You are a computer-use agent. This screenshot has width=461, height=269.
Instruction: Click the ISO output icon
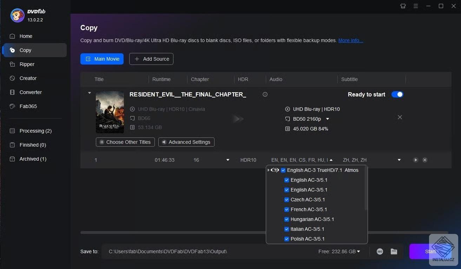[380, 251]
